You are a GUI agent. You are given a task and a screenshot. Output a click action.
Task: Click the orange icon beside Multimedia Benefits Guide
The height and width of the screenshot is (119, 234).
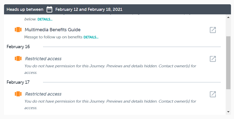tap(18, 30)
